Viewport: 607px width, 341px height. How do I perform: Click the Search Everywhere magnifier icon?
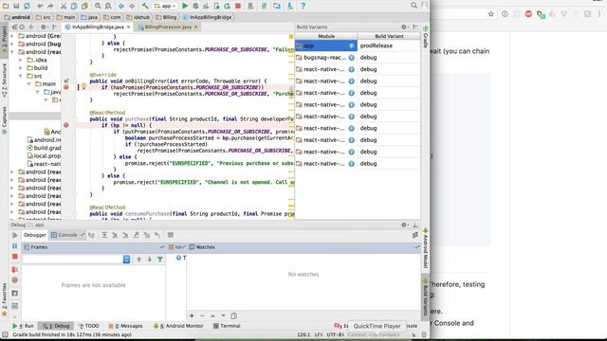point(414,6)
